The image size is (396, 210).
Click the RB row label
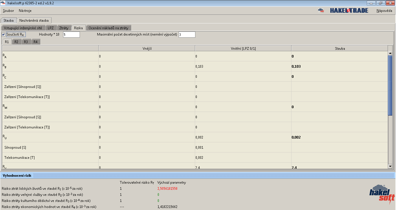pos(5,66)
